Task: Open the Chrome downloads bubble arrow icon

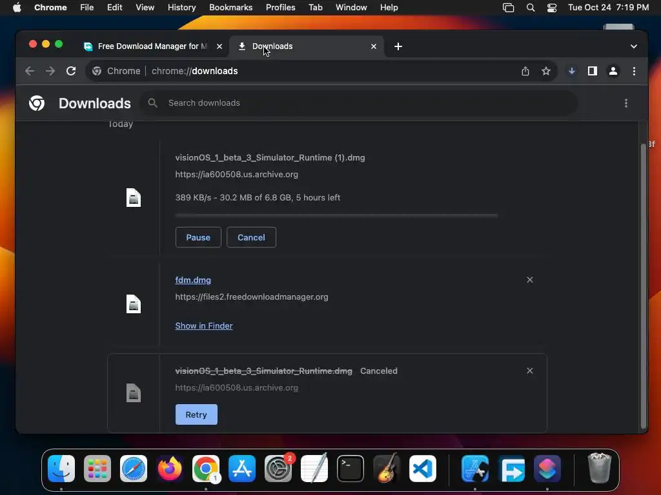Action: [572, 71]
